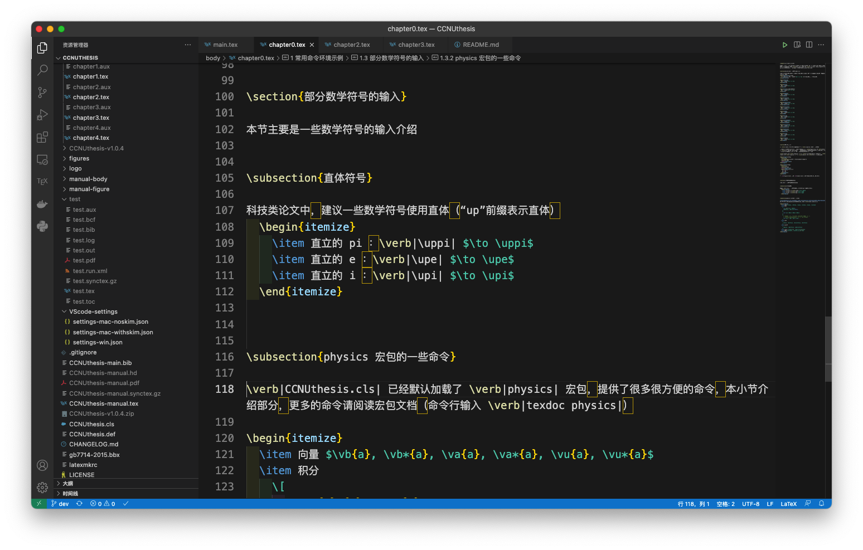Click the body breadcrumb item

(x=213, y=58)
